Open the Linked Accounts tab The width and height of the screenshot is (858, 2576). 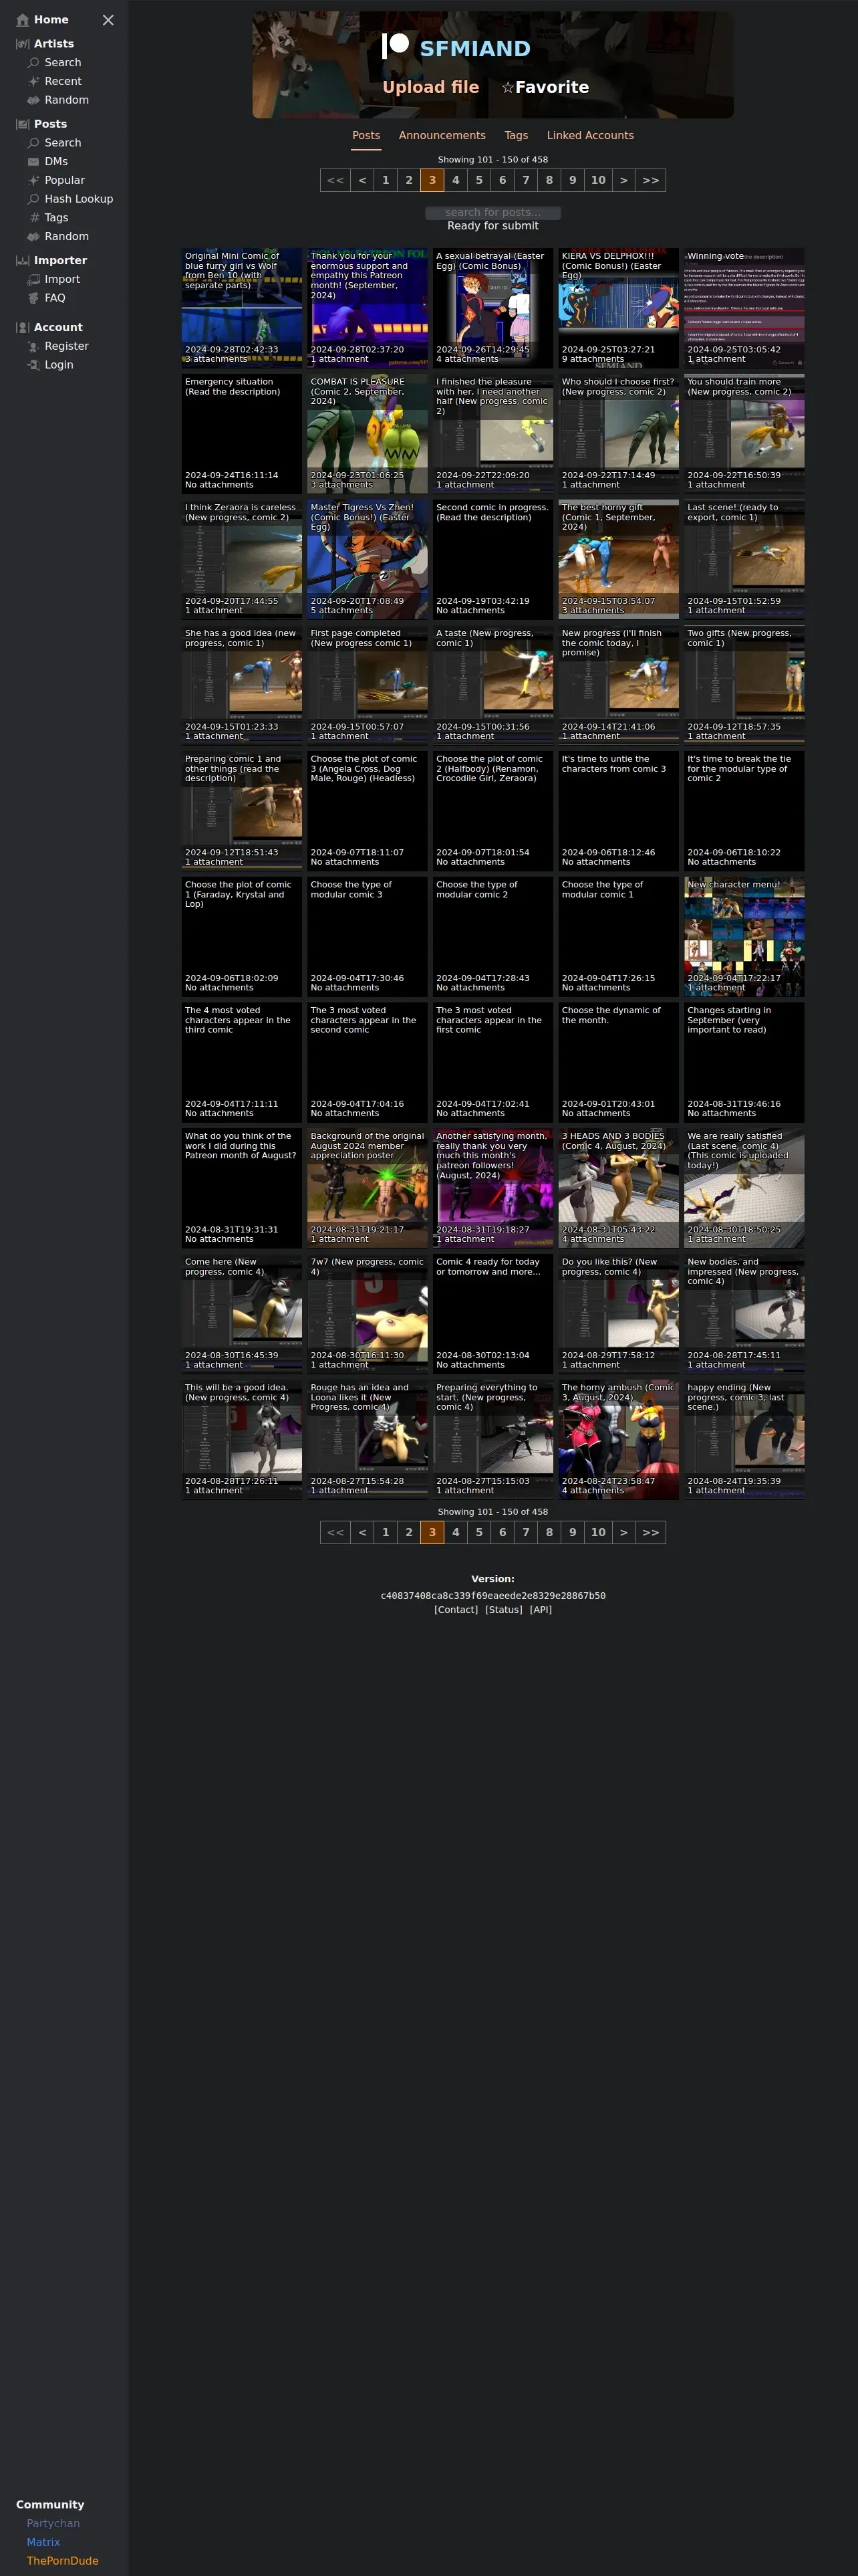tap(589, 136)
